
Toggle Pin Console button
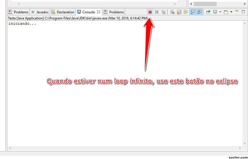[208, 12]
